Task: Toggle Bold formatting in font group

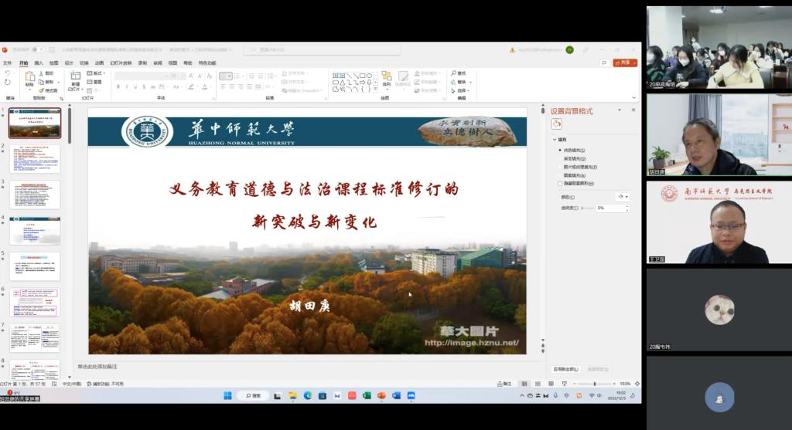Action: click(x=118, y=86)
